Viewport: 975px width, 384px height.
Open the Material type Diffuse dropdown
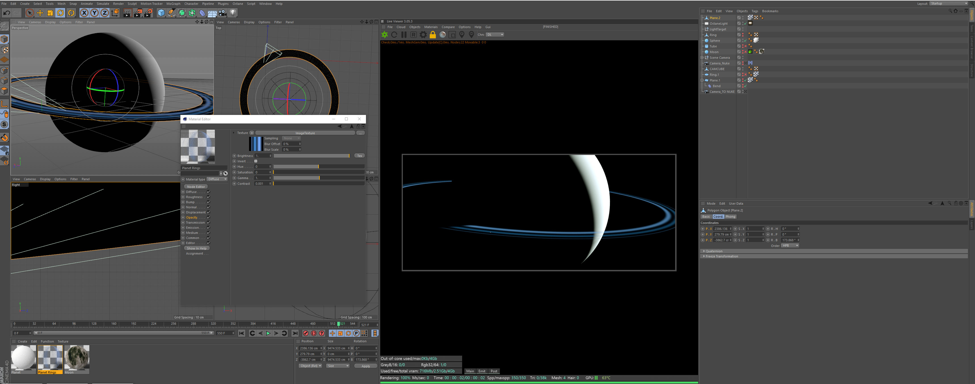click(x=217, y=179)
